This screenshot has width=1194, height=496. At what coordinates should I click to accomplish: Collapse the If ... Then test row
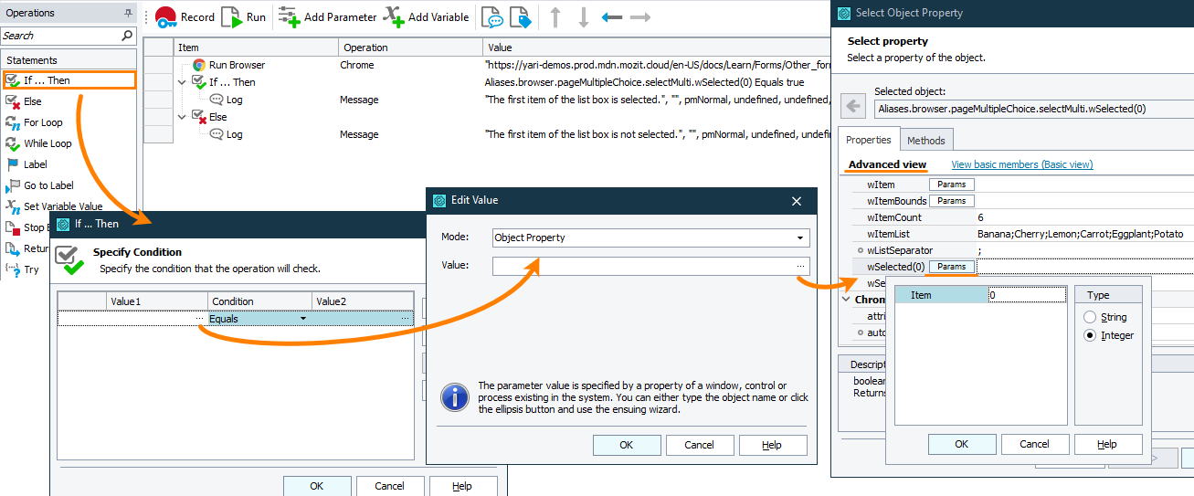coord(183,81)
